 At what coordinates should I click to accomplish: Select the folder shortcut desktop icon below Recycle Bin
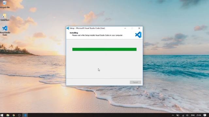[5, 17]
